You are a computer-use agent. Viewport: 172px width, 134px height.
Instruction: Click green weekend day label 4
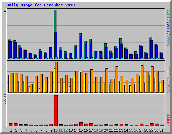tap(26, 130)
